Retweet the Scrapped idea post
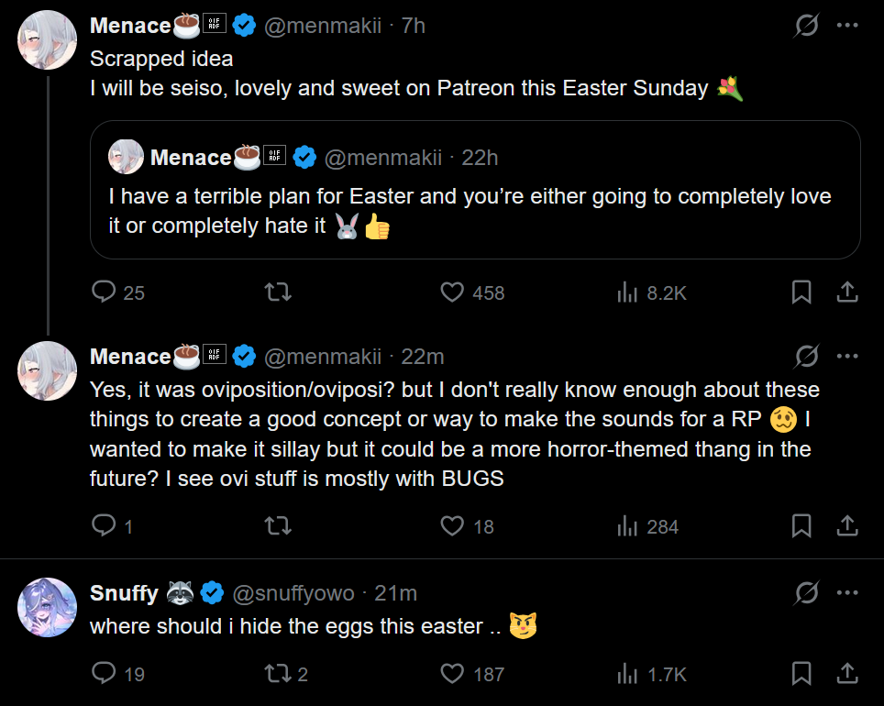 277,292
